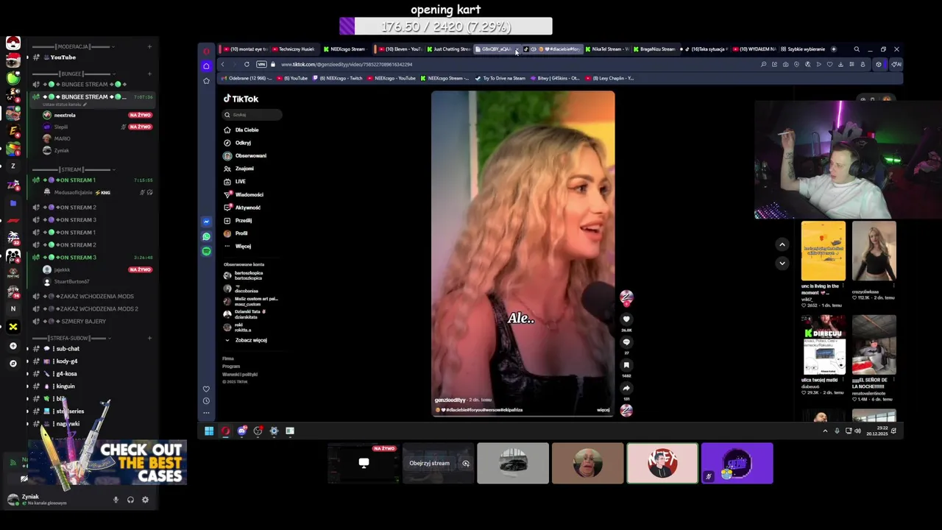Switch to the Techniczny Husiek browser tab
The height and width of the screenshot is (530, 942).
tap(295, 49)
